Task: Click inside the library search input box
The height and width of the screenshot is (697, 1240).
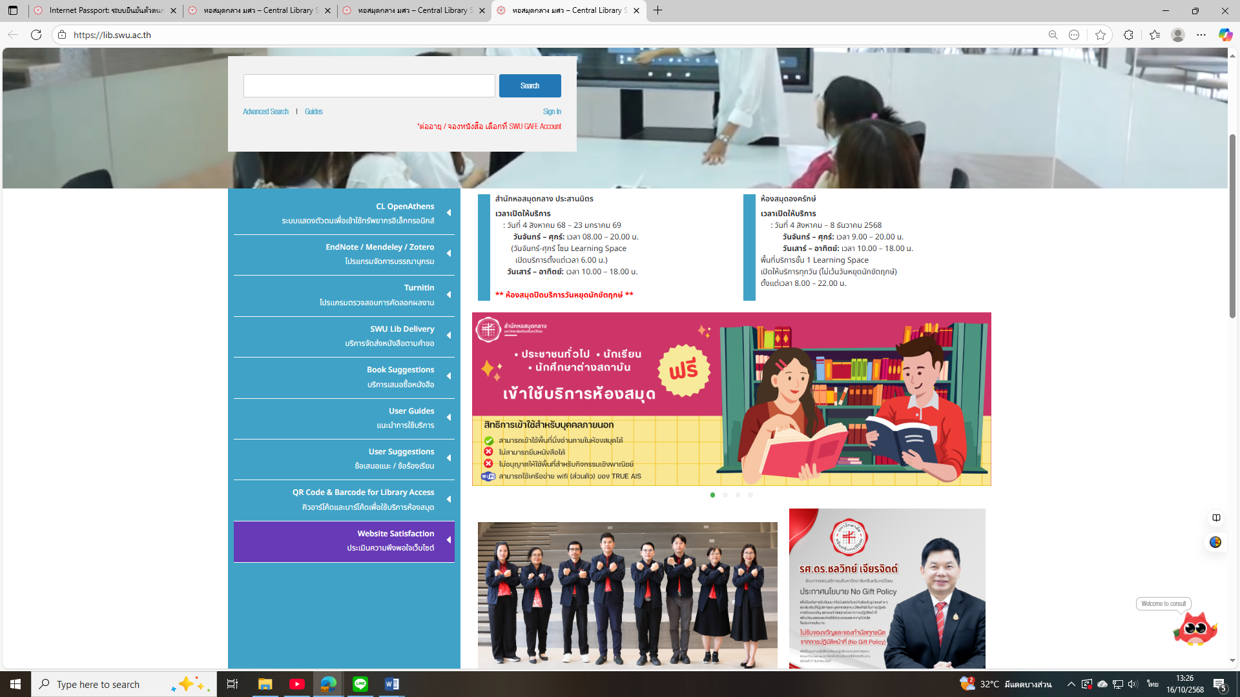Action: (x=368, y=86)
